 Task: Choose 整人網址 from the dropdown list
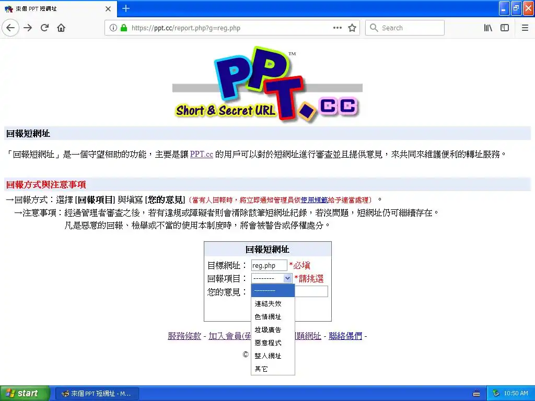(x=273, y=356)
